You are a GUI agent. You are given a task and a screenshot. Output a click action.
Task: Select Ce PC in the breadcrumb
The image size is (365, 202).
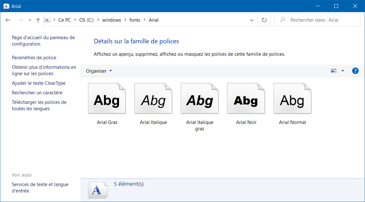(x=65, y=20)
